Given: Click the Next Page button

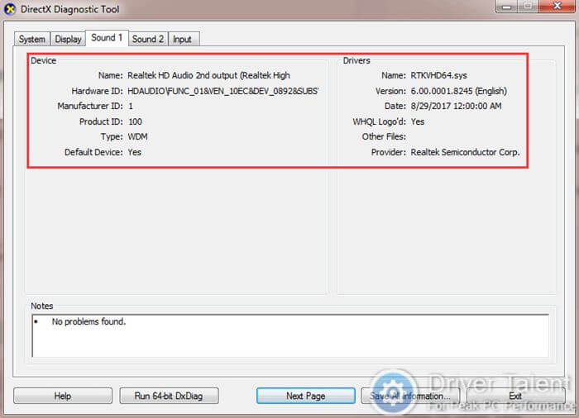Looking at the screenshot, I should pyautogui.click(x=306, y=396).
